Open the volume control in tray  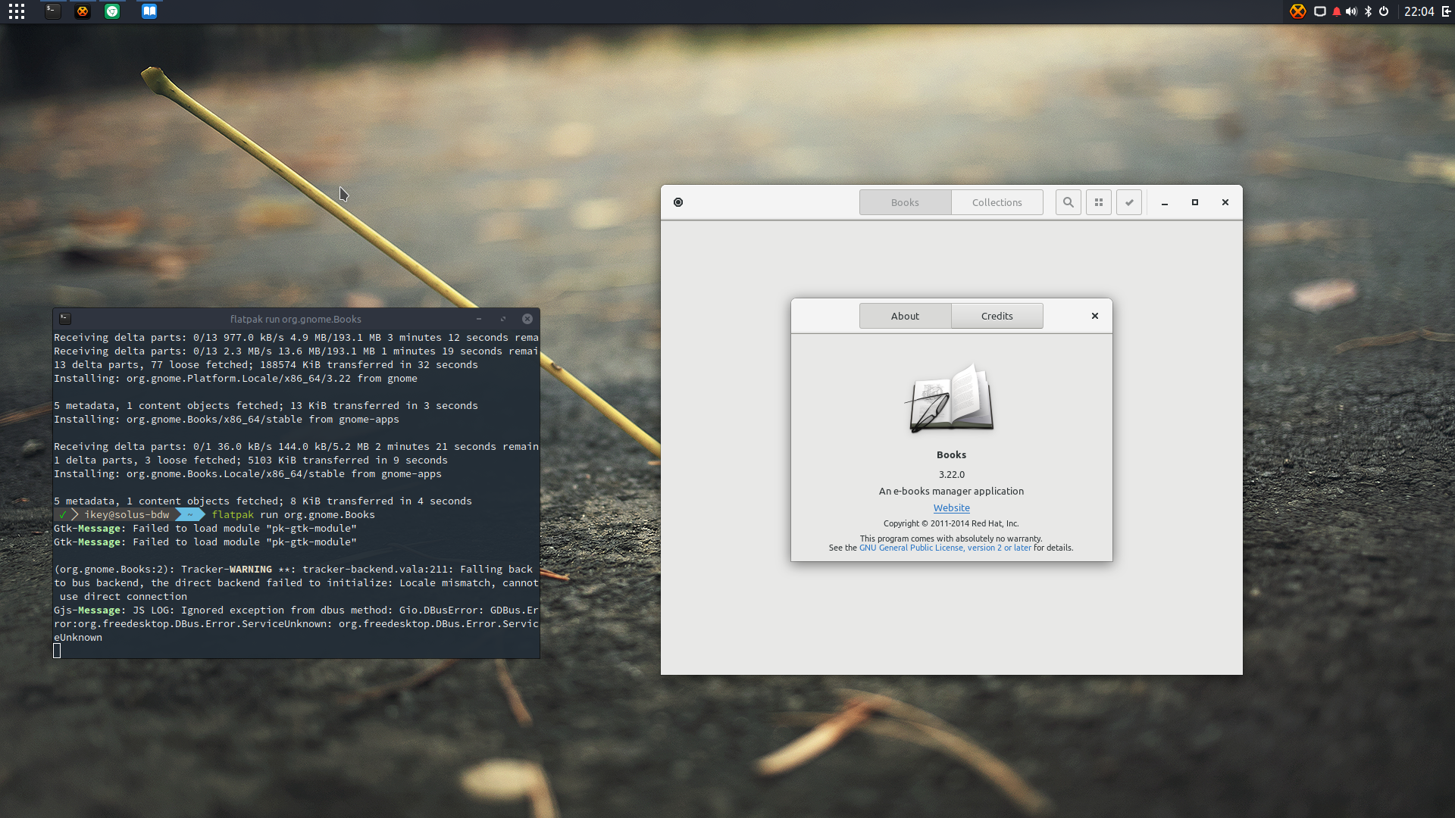[1351, 11]
